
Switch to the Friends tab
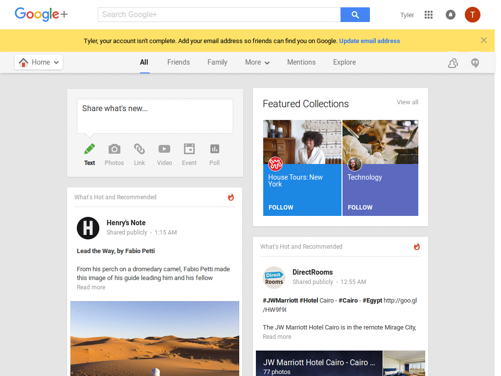[179, 62]
